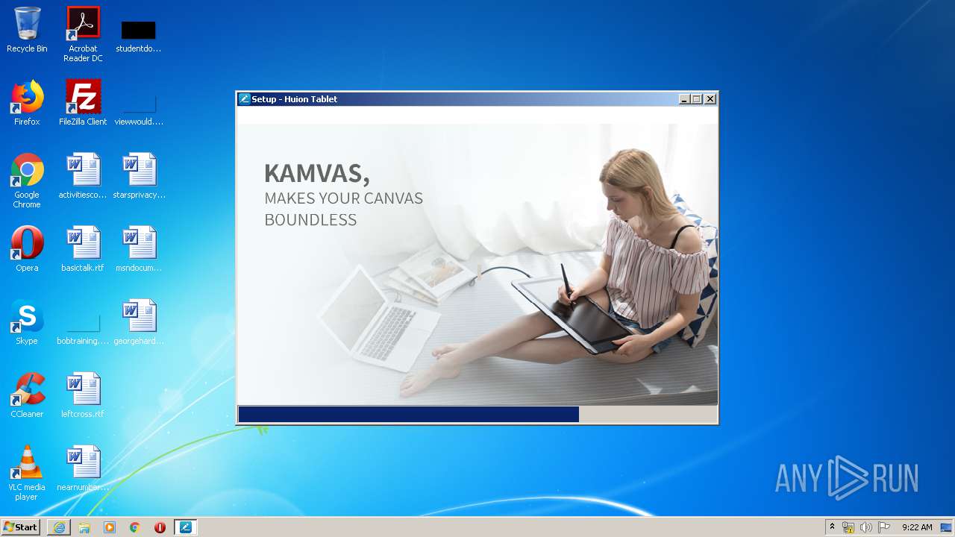Open the Firefox desktop shortcut
The image size is (955, 537).
coord(27,103)
